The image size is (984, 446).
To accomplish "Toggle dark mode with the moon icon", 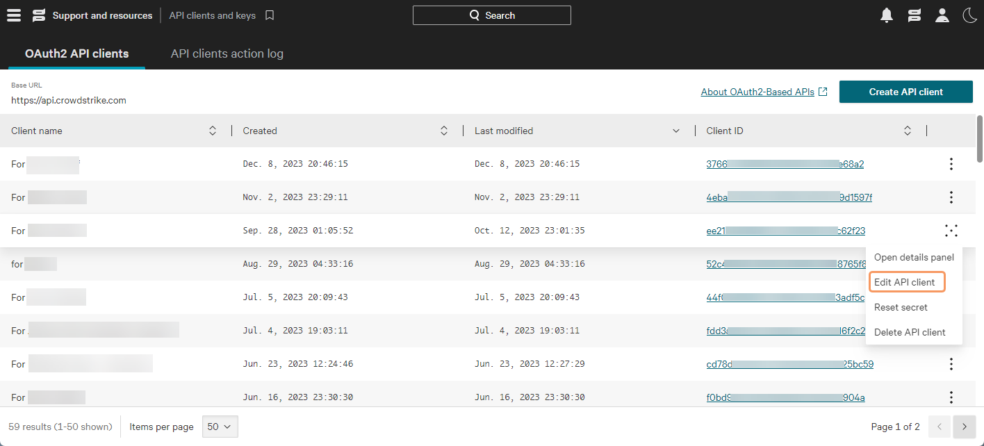I will [969, 15].
